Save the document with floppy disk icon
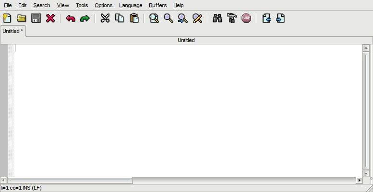The height and width of the screenshot is (192, 373). [36, 19]
